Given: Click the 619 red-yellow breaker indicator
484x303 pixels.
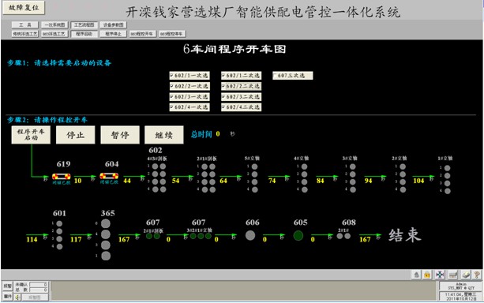Looking at the screenshot, I should tap(61, 177).
